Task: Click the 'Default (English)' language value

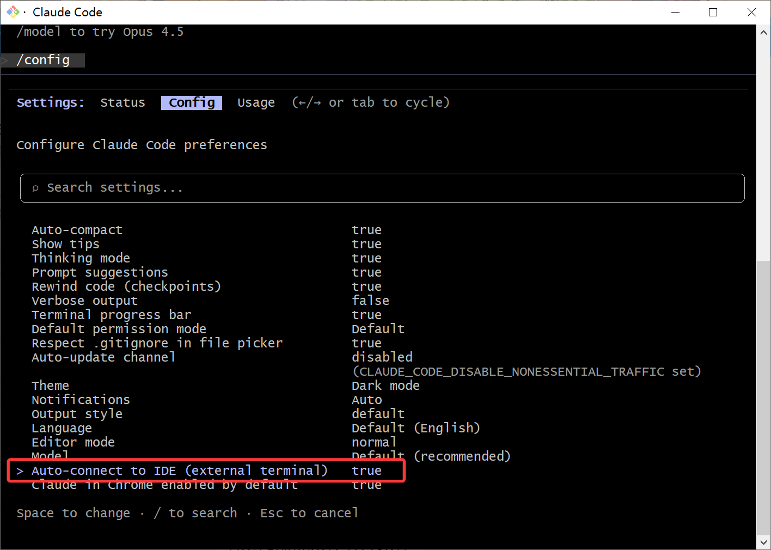Action: tap(416, 428)
